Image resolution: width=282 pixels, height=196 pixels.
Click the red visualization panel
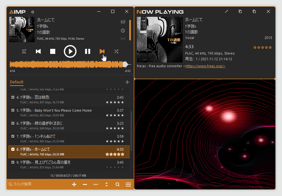click(205, 134)
